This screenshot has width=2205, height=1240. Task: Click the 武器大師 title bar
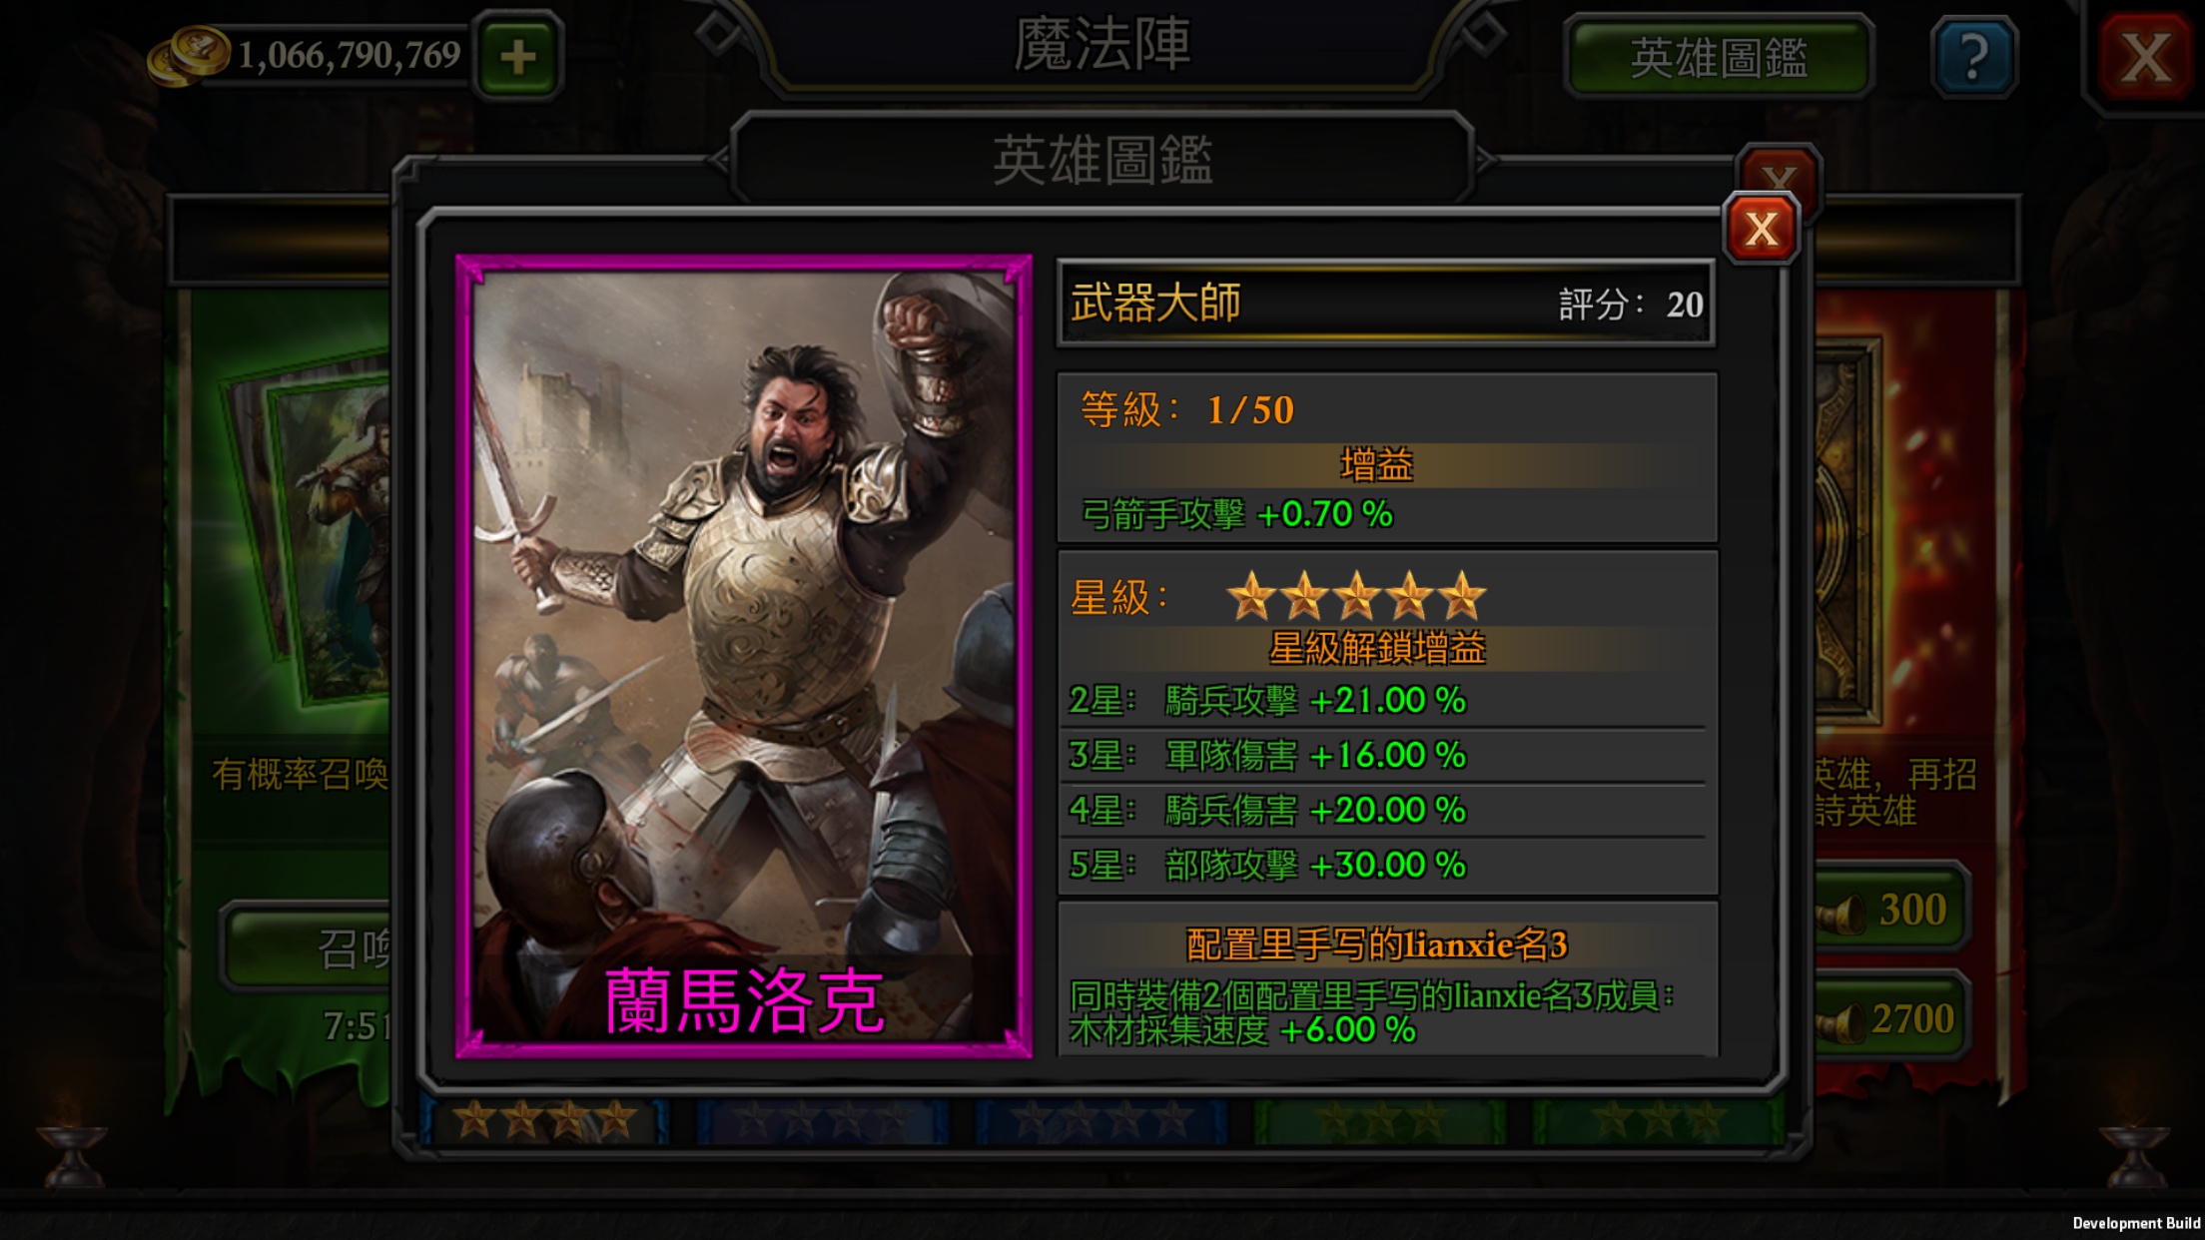(1386, 304)
